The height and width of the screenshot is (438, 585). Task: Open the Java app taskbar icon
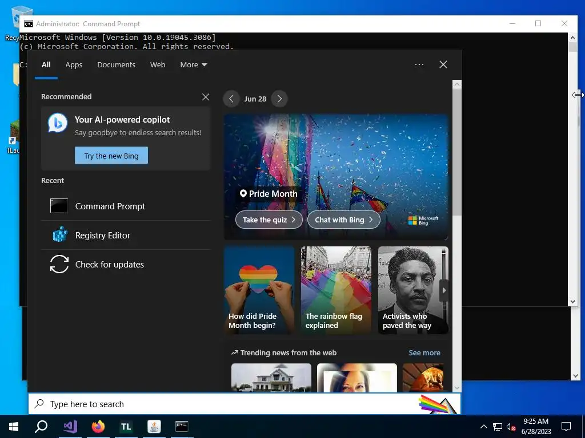click(x=154, y=427)
